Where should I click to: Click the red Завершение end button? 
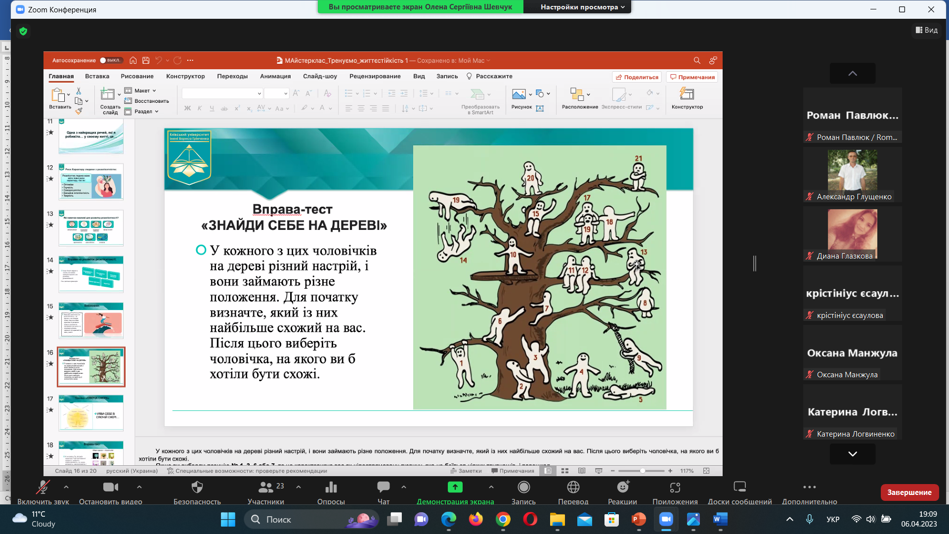tap(909, 492)
